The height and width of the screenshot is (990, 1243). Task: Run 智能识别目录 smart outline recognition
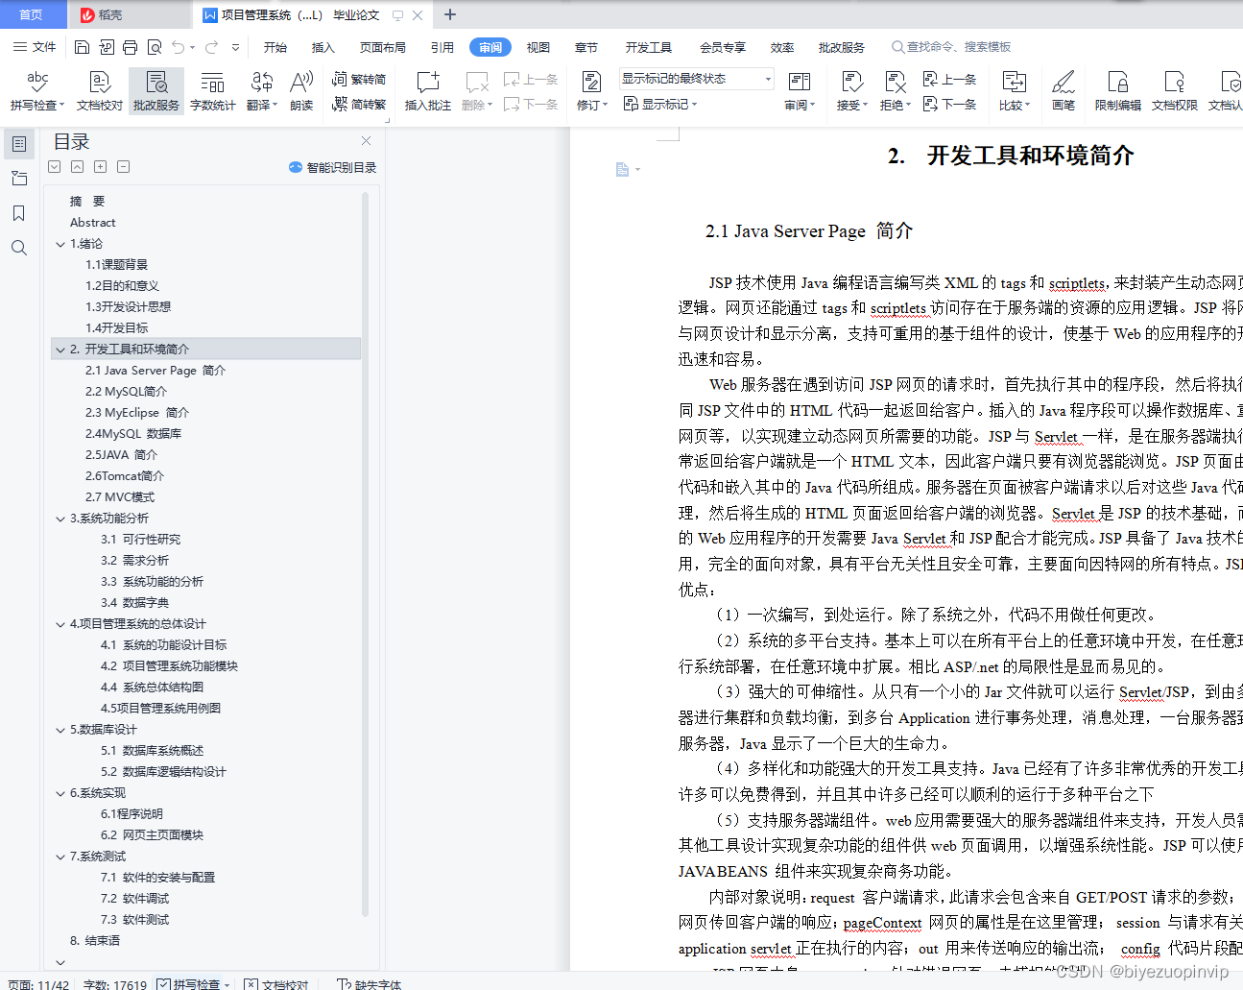(x=332, y=166)
